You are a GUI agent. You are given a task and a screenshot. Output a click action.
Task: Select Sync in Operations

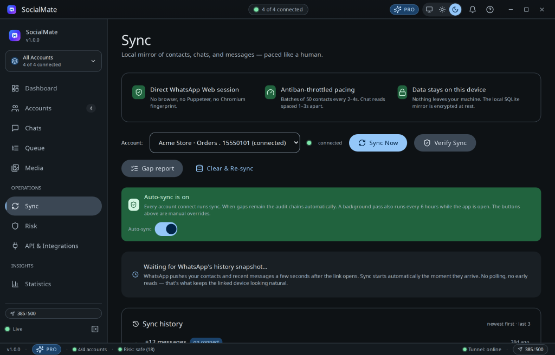[x=54, y=206]
